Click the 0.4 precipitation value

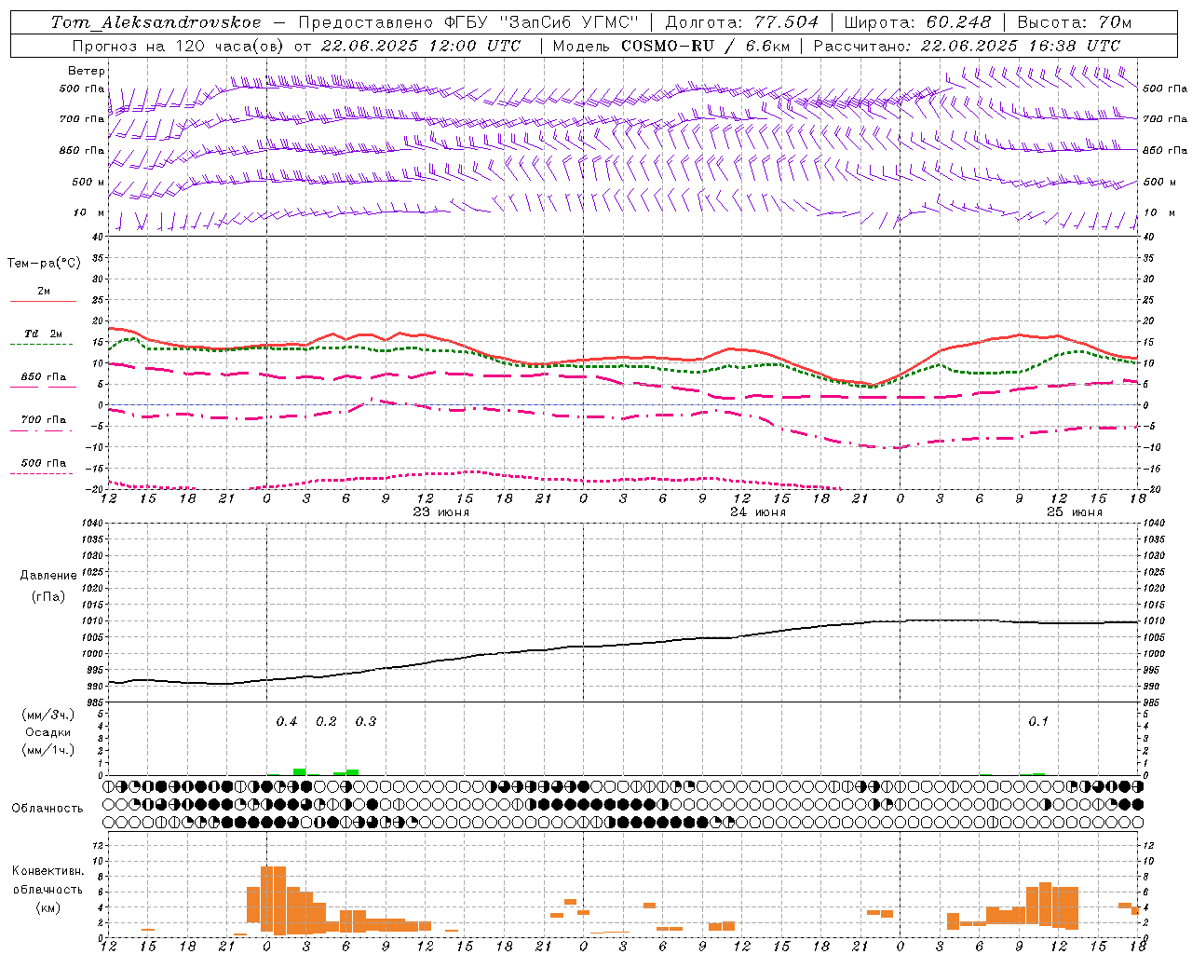pos(287,722)
